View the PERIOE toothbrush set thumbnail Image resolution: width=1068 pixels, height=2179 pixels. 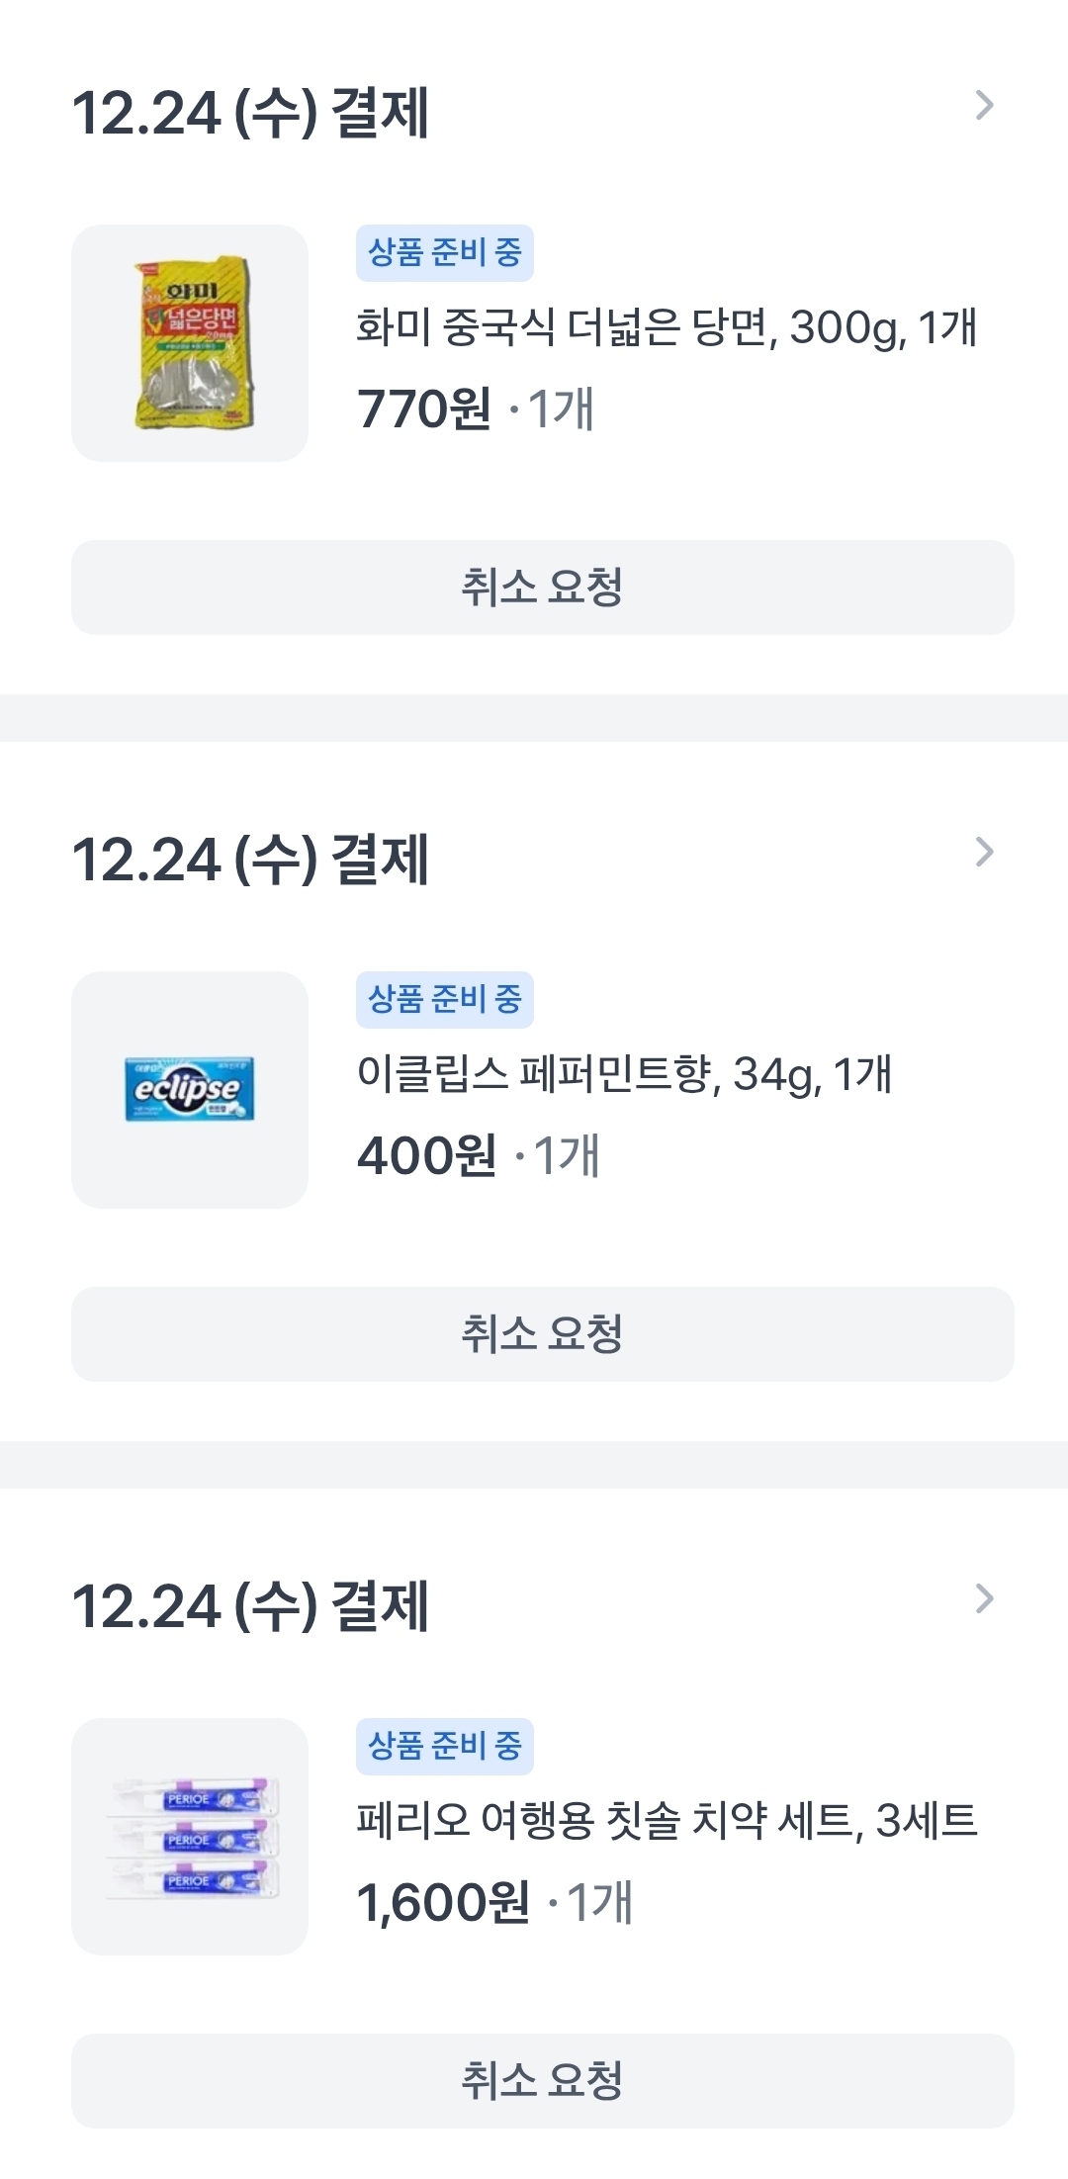click(190, 1837)
